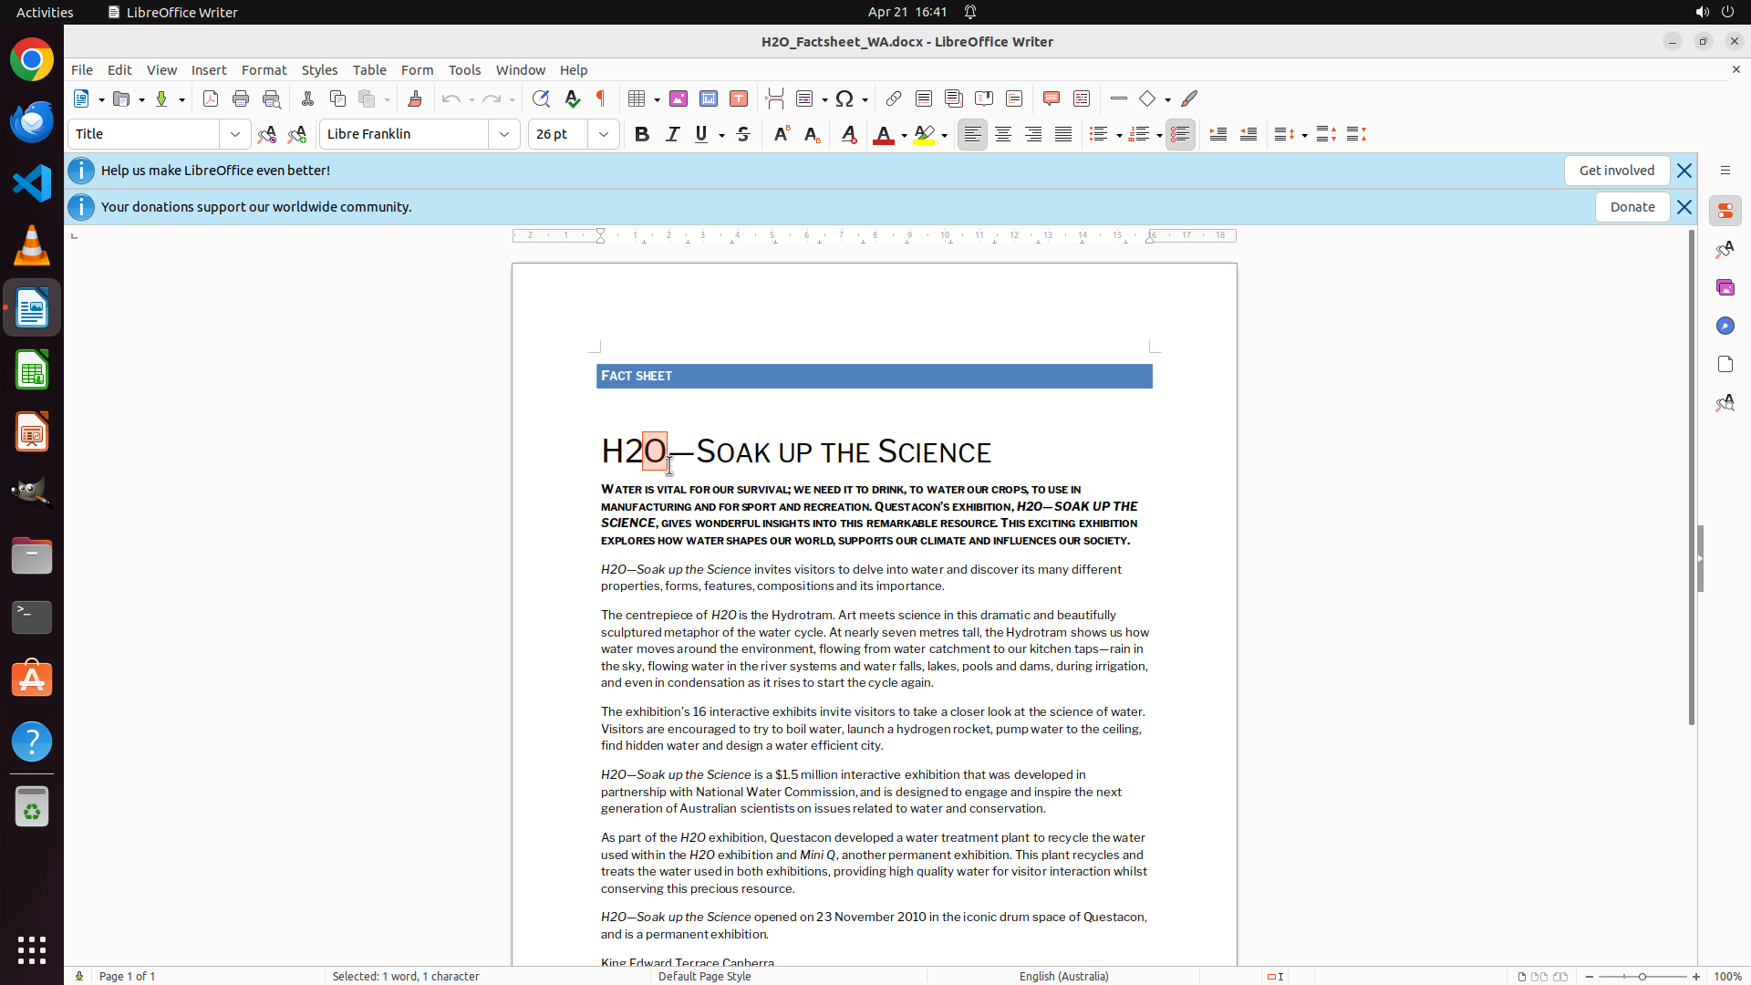Open the Navigator sidebar panel
This screenshot has width=1751, height=985.
coord(1725,326)
